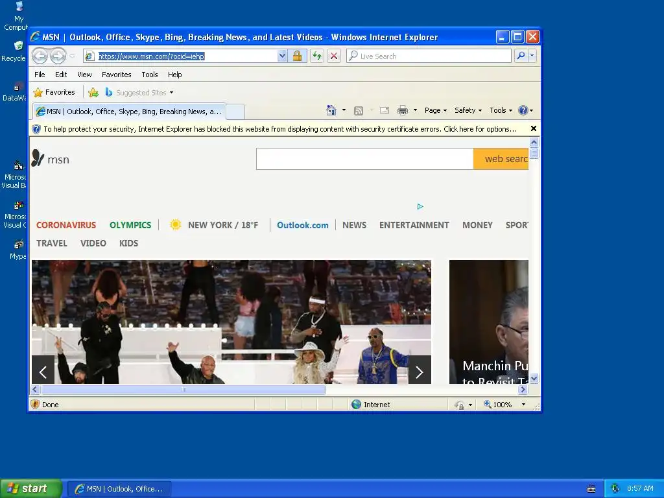
Task: Click the horizontal scrollbar right arrow
Action: [x=523, y=389]
